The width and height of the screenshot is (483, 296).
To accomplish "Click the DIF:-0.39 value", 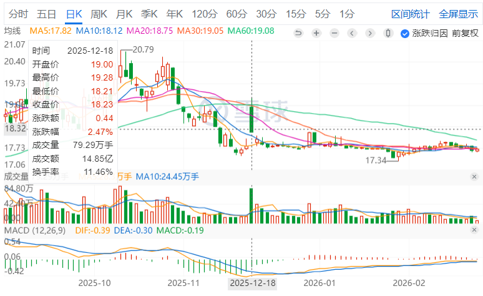I will 92,230.
